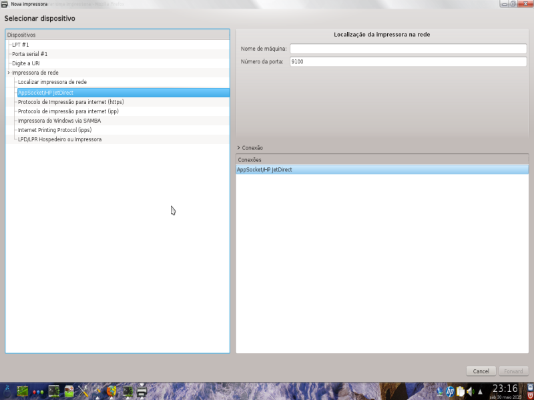Select Digite a URI option
Image resolution: width=534 pixels, height=400 pixels.
click(26, 63)
